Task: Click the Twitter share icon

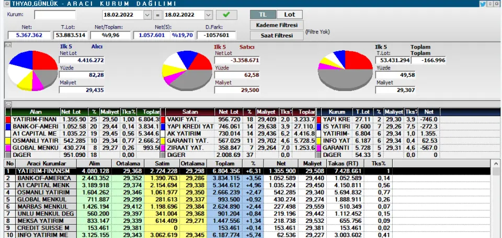Action: tap(483, 4)
